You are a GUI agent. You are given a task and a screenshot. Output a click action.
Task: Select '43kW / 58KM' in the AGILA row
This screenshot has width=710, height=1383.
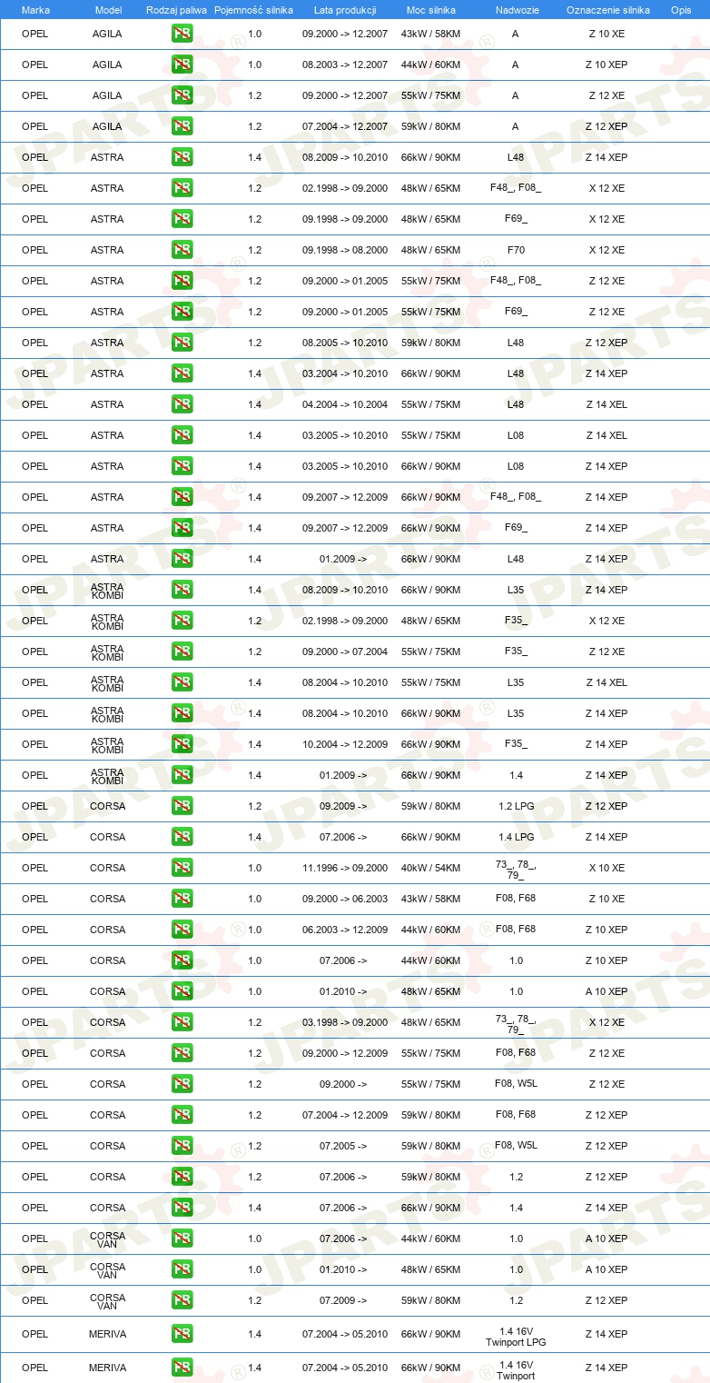pos(430,34)
